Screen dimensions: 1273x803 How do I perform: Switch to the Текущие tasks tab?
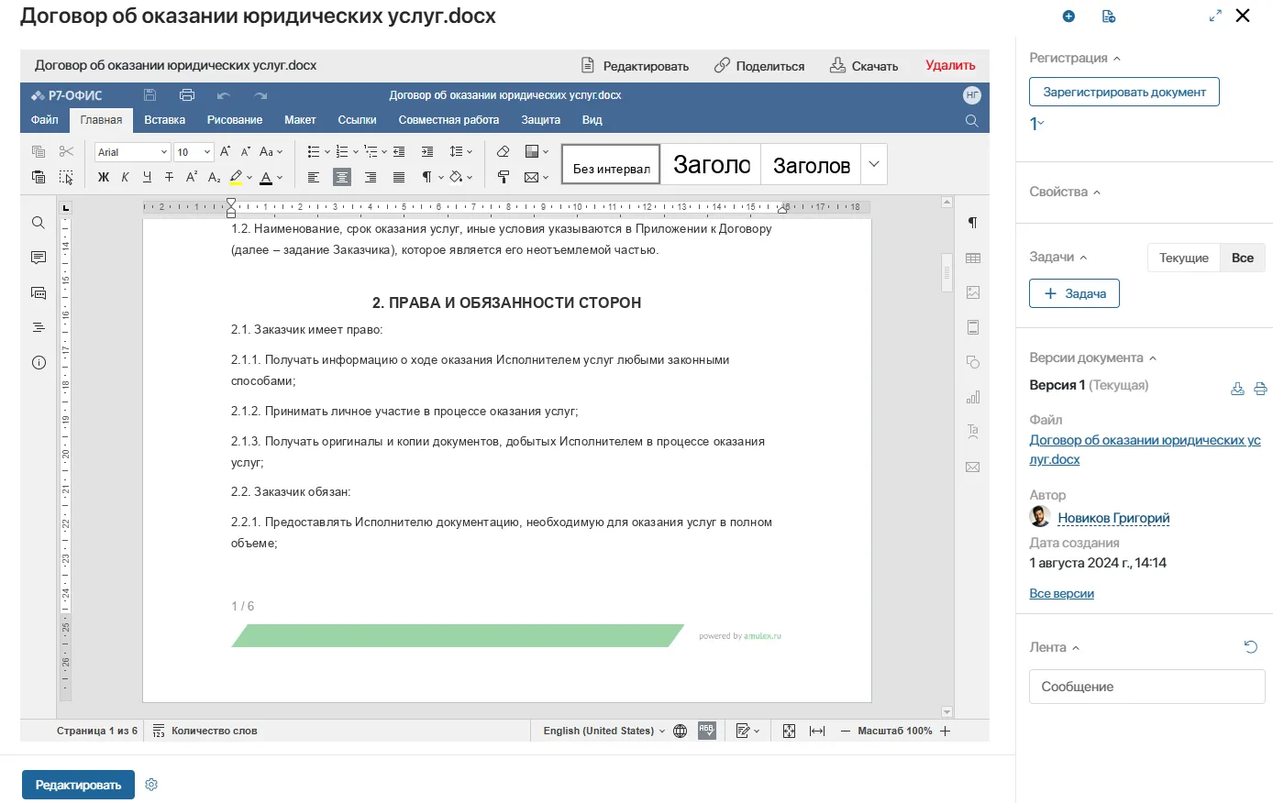1183,258
